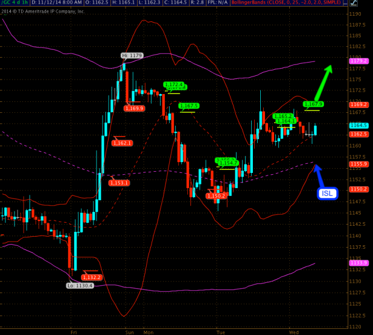373x335 pixels.
Task: Click the /GC 4 d 1h symbol label
Action: [x=13, y=3]
